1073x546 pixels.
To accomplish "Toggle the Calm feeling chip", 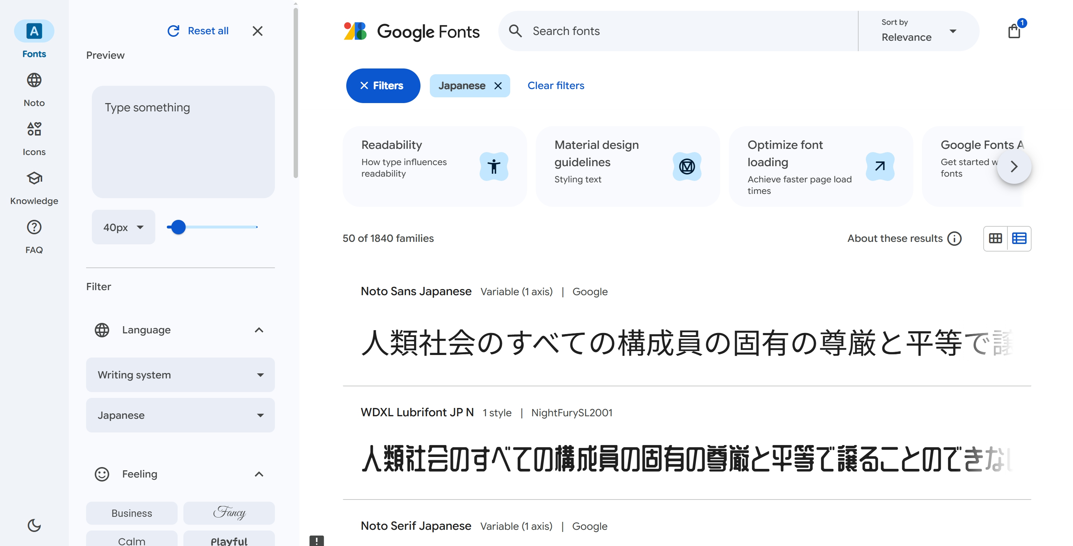I will click(132, 538).
